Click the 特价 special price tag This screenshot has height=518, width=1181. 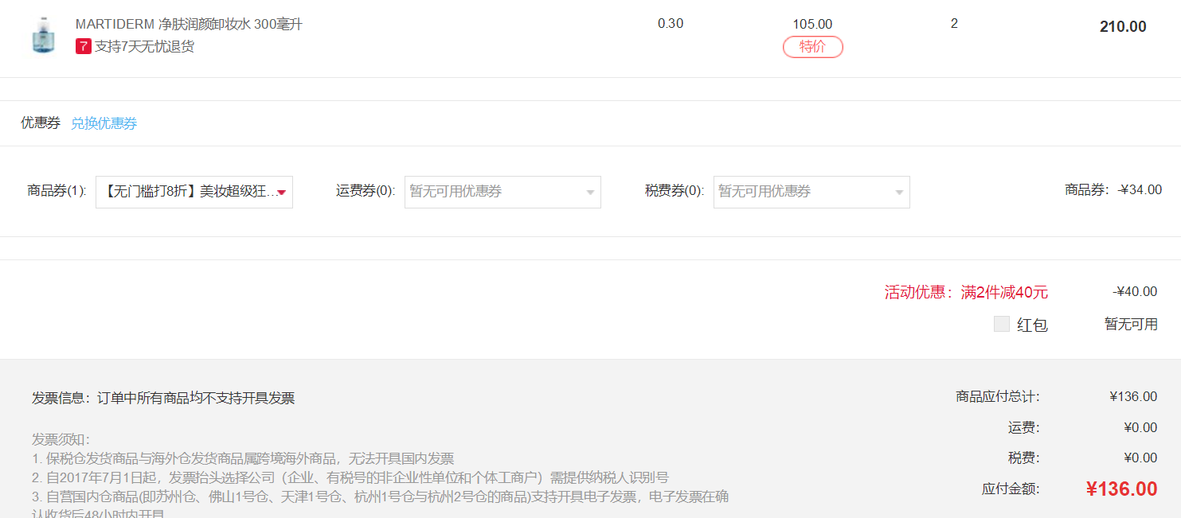pyautogui.click(x=812, y=47)
